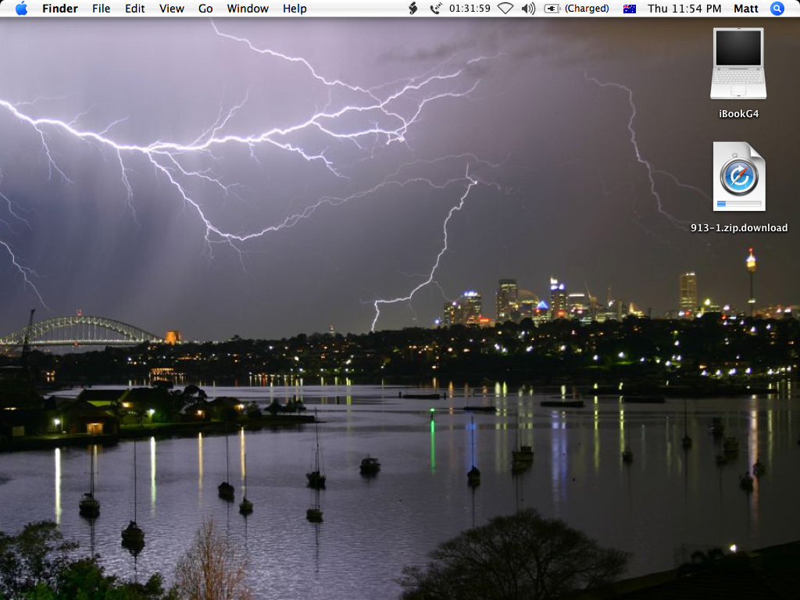
Task: Click the battery power plug icon
Action: coord(552,9)
